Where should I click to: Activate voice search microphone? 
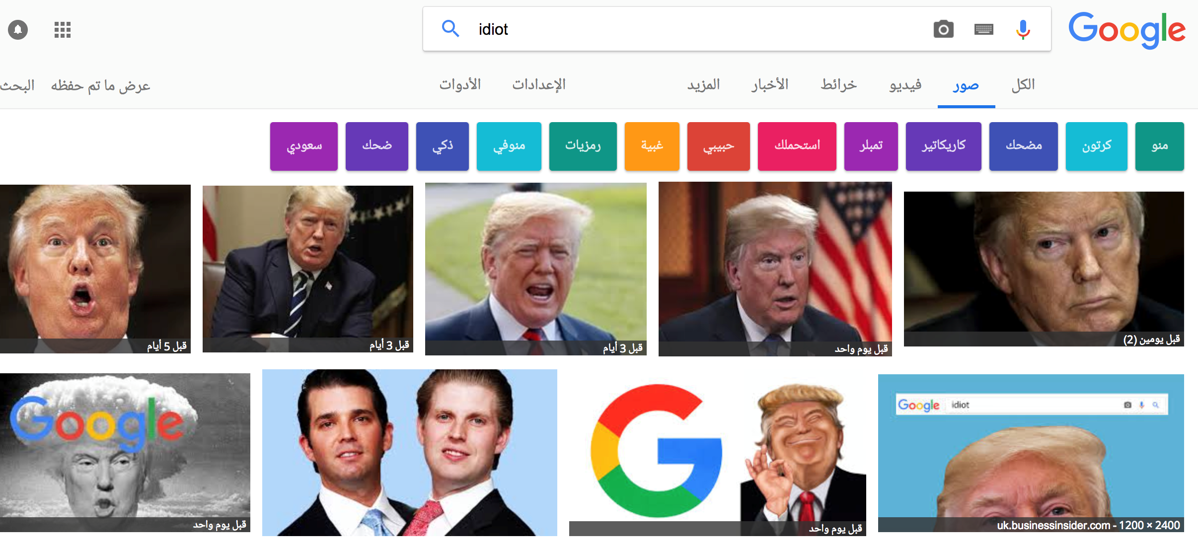coord(1023,29)
